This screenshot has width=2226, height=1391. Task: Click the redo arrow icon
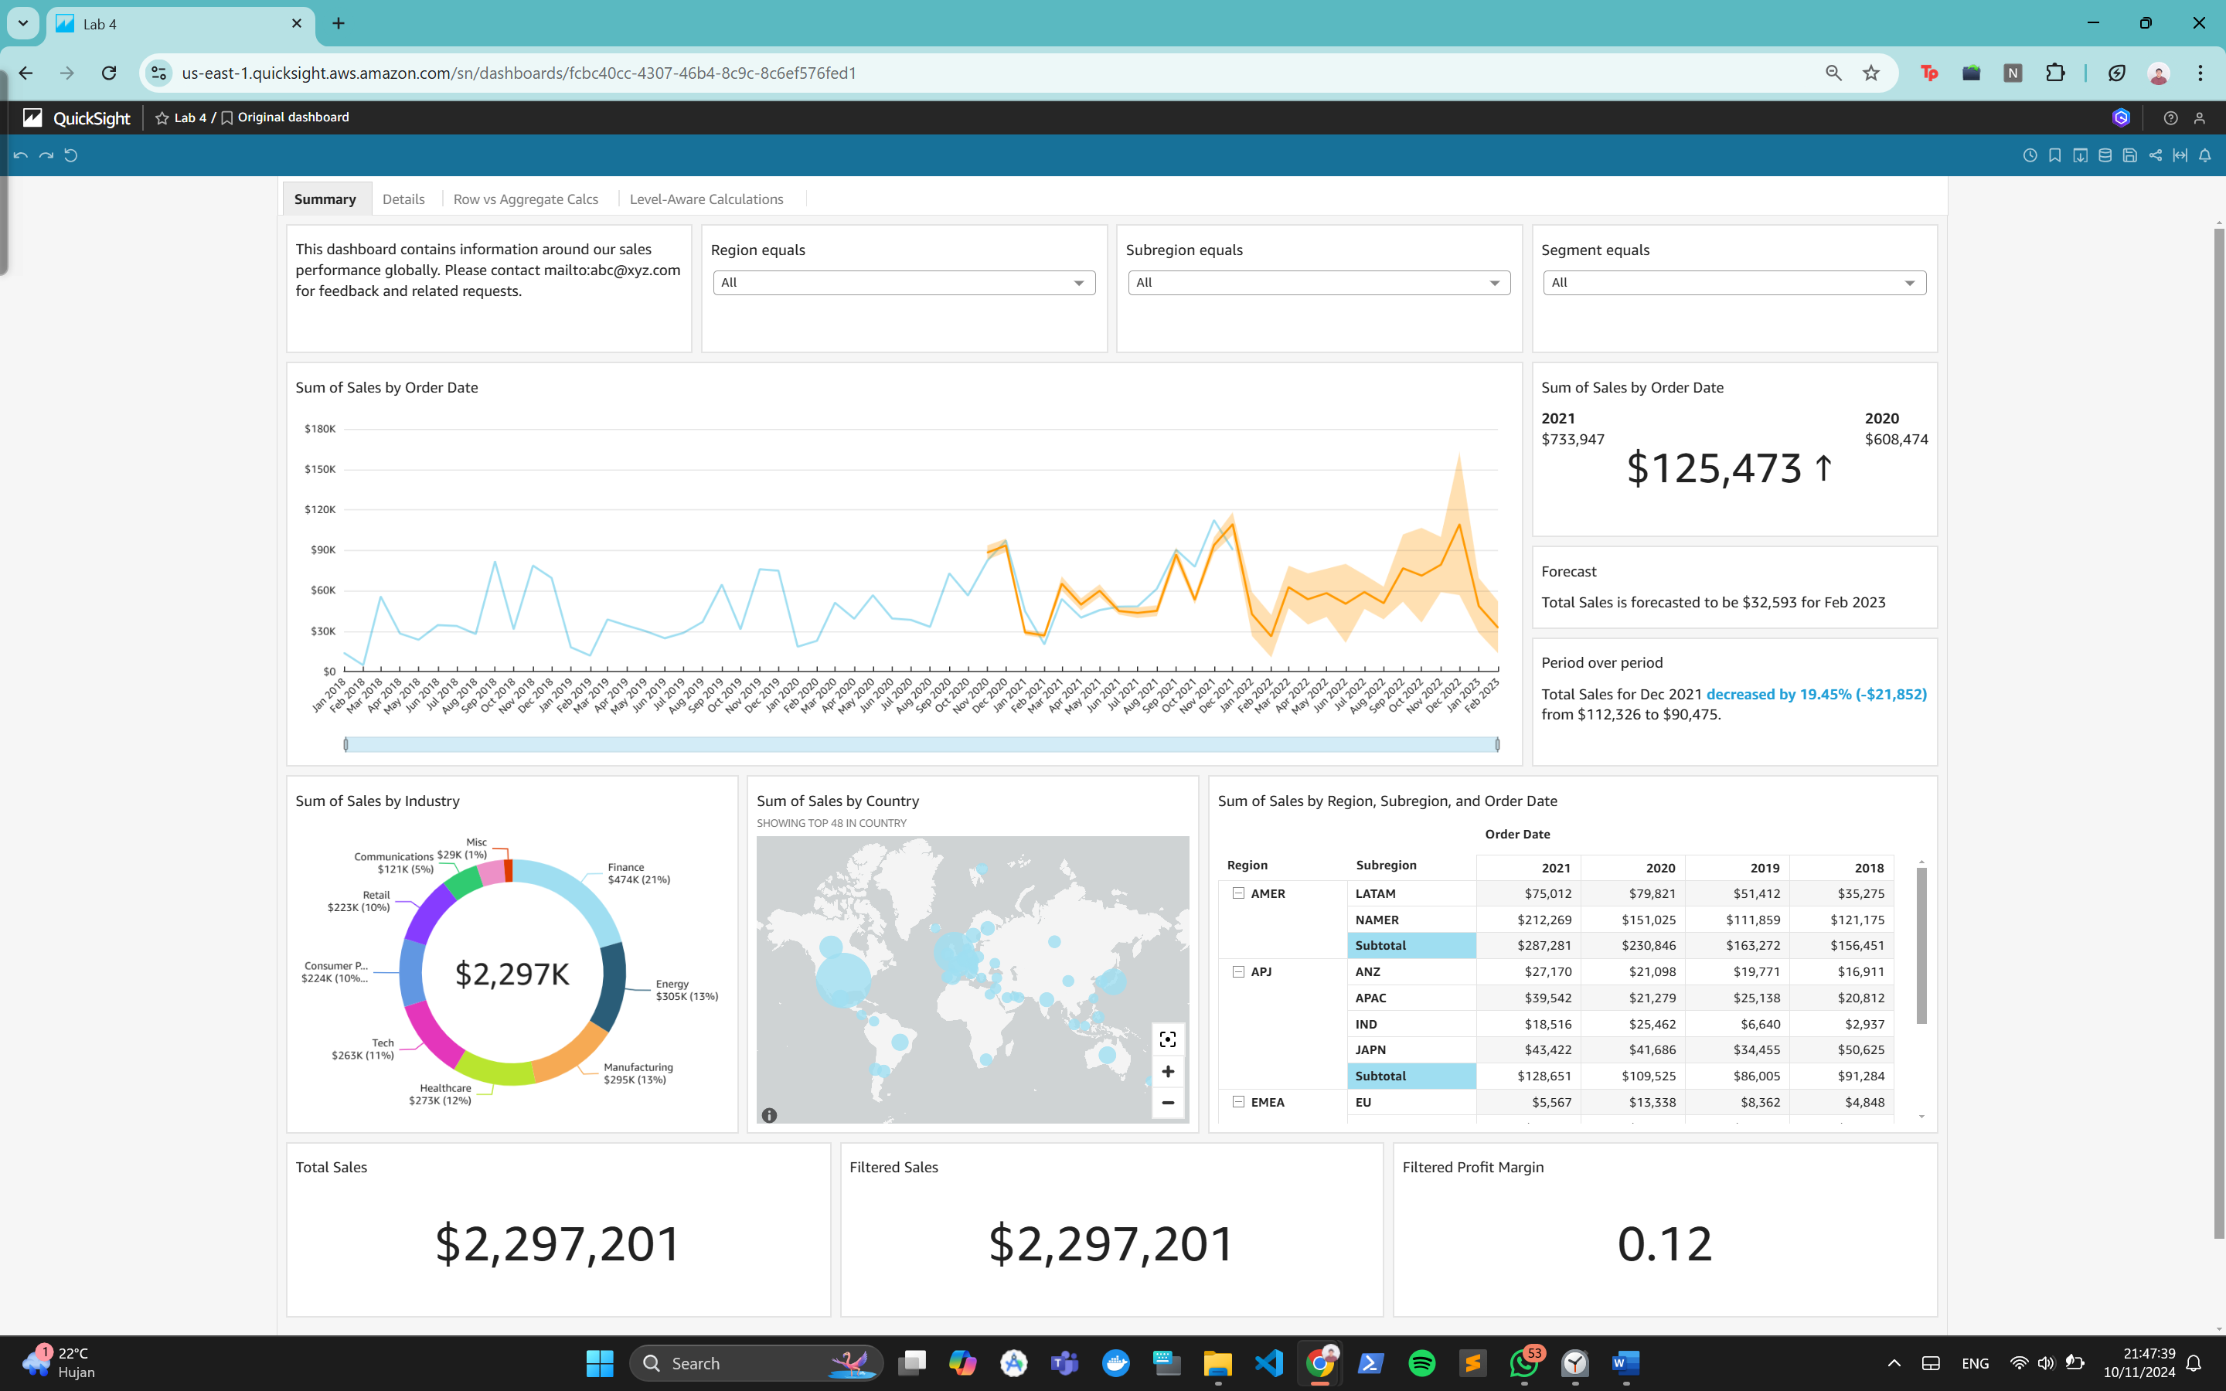pos(46,155)
